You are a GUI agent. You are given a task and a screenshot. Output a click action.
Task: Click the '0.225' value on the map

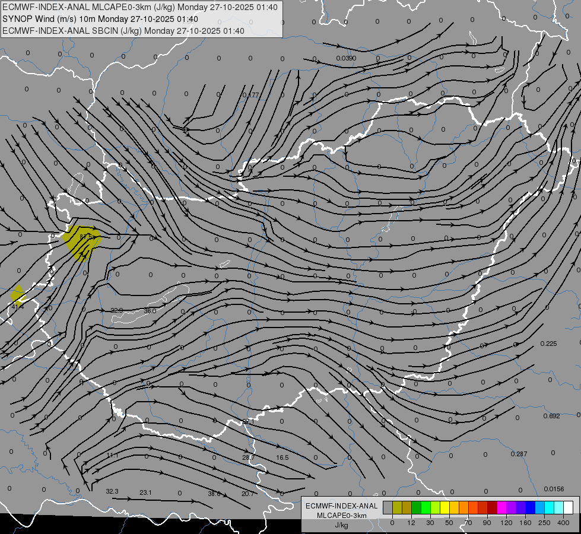tap(548, 344)
